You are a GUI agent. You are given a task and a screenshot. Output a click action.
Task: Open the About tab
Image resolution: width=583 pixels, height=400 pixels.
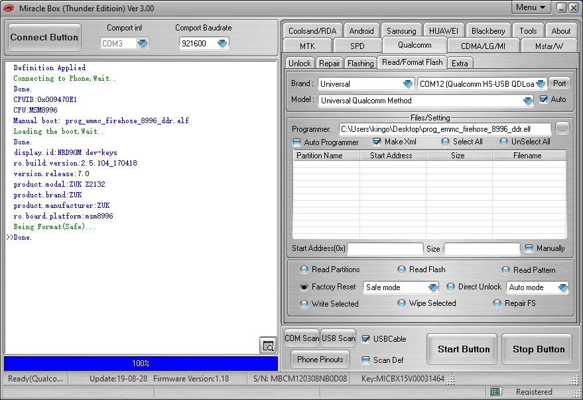(560, 31)
